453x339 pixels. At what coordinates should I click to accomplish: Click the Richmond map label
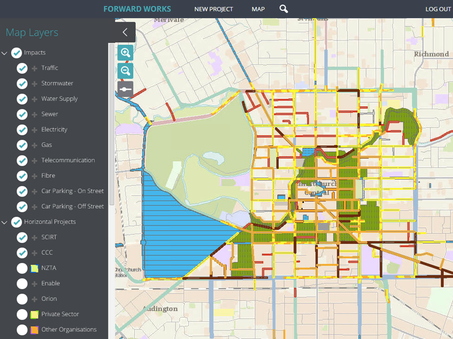[432, 54]
